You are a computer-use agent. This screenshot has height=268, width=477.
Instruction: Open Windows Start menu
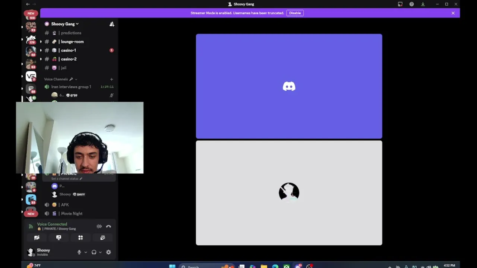(172, 266)
